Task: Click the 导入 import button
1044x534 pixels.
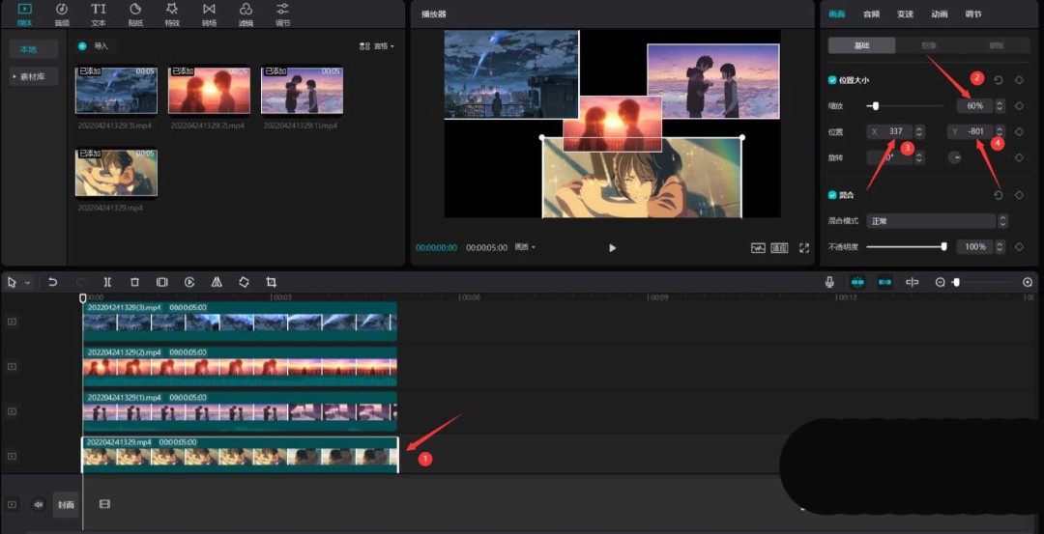Action: 95,46
